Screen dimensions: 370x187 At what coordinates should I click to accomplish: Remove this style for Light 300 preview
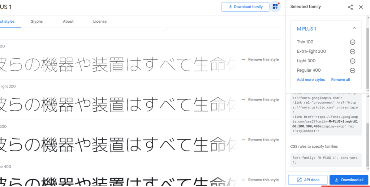tap(260, 140)
